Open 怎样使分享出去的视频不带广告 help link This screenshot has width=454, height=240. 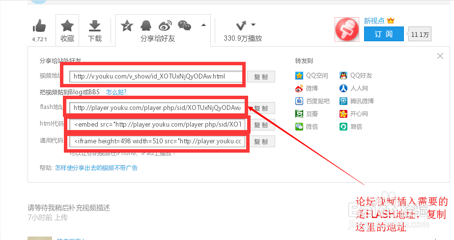[x=96, y=168]
